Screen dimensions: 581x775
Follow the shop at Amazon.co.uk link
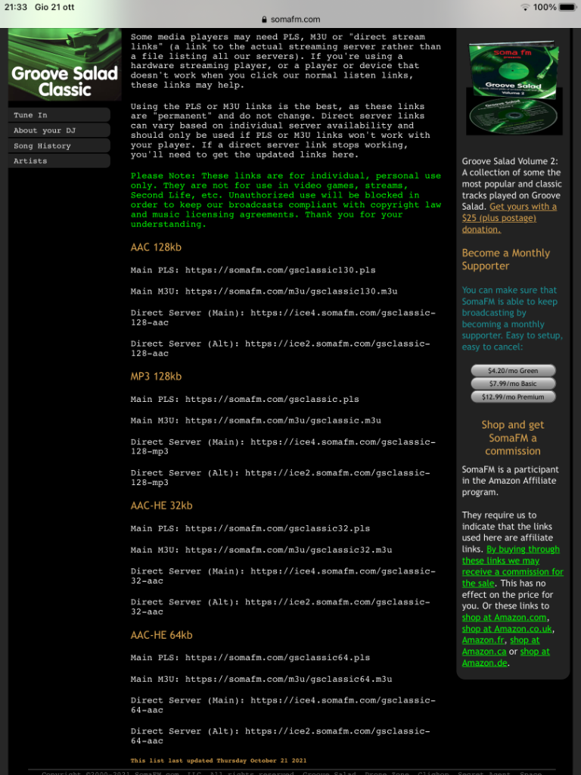[507, 629]
